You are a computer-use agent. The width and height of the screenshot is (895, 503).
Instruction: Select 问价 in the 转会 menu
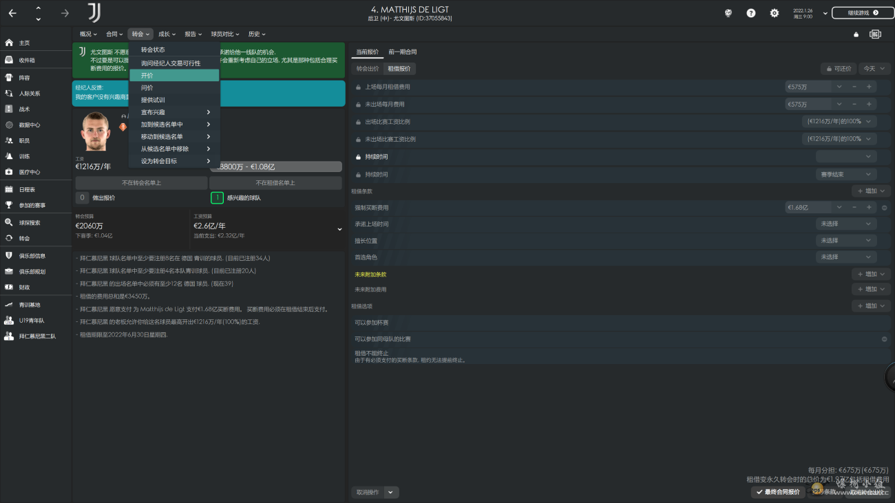[x=174, y=88]
